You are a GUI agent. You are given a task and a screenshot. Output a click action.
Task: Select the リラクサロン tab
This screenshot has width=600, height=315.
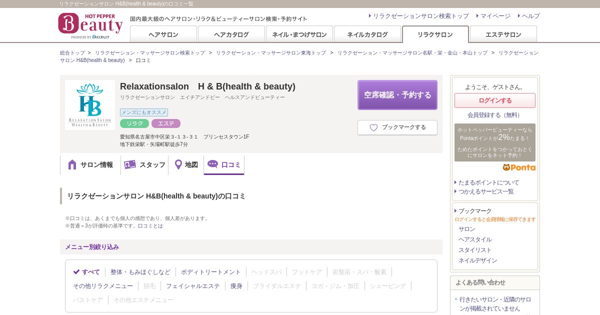435,34
